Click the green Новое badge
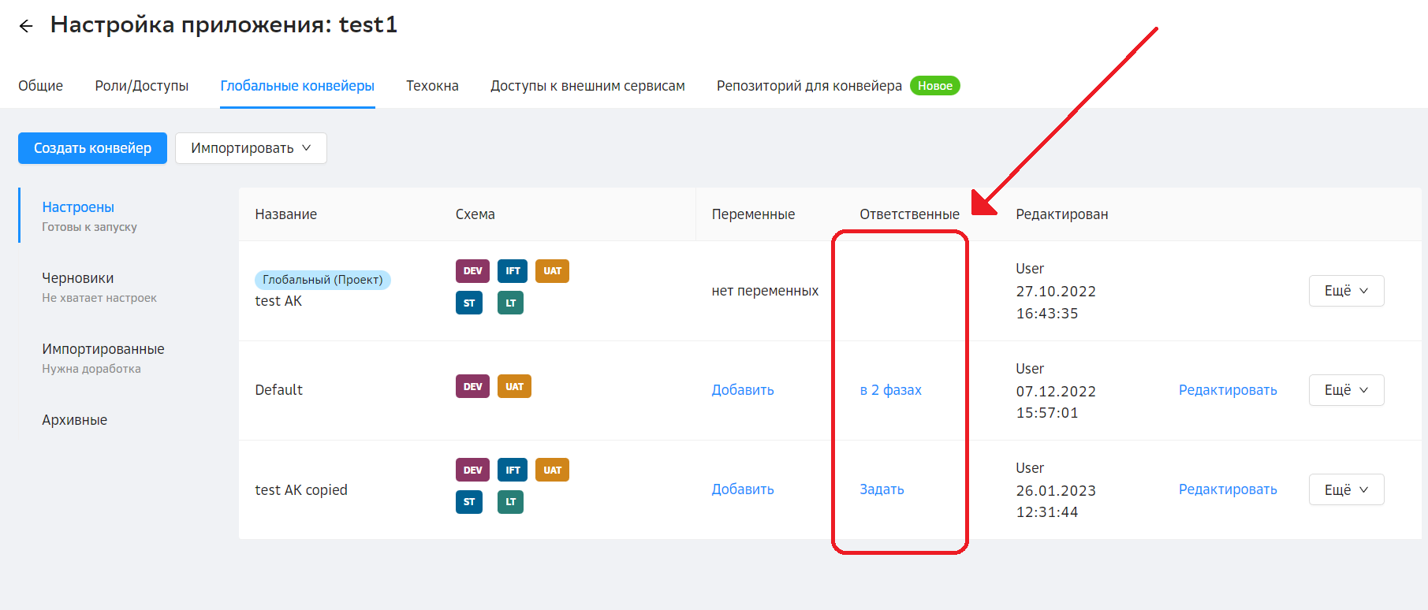This screenshot has height=610, width=1428. tap(934, 86)
